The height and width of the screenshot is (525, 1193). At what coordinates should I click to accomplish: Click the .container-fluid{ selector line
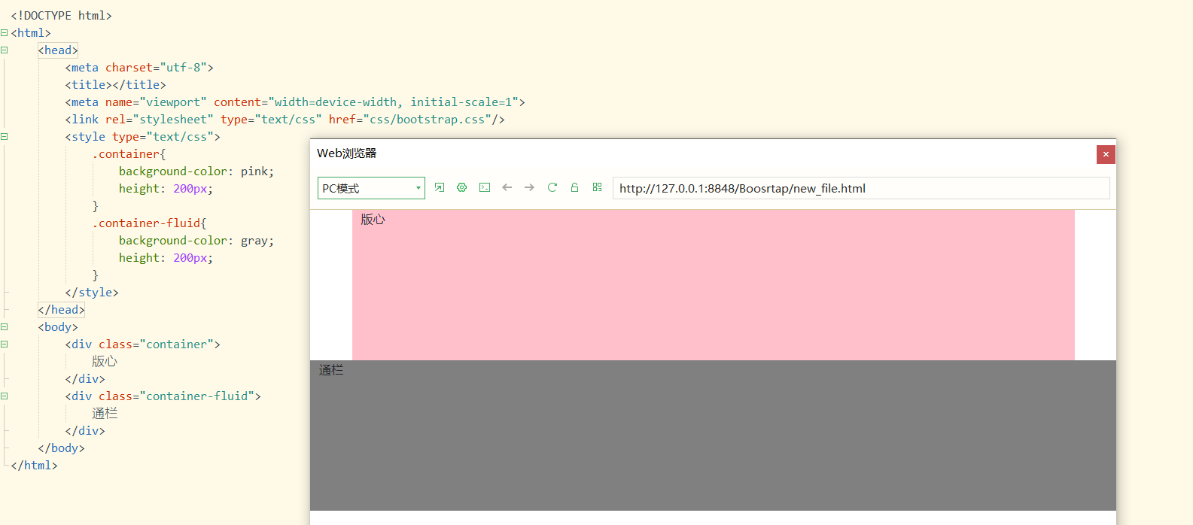click(x=149, y=223)
